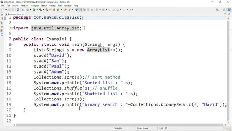Toggle the Java editor breadcrumb button
Viewport: 232px width, 131px height.
point(76,10)
